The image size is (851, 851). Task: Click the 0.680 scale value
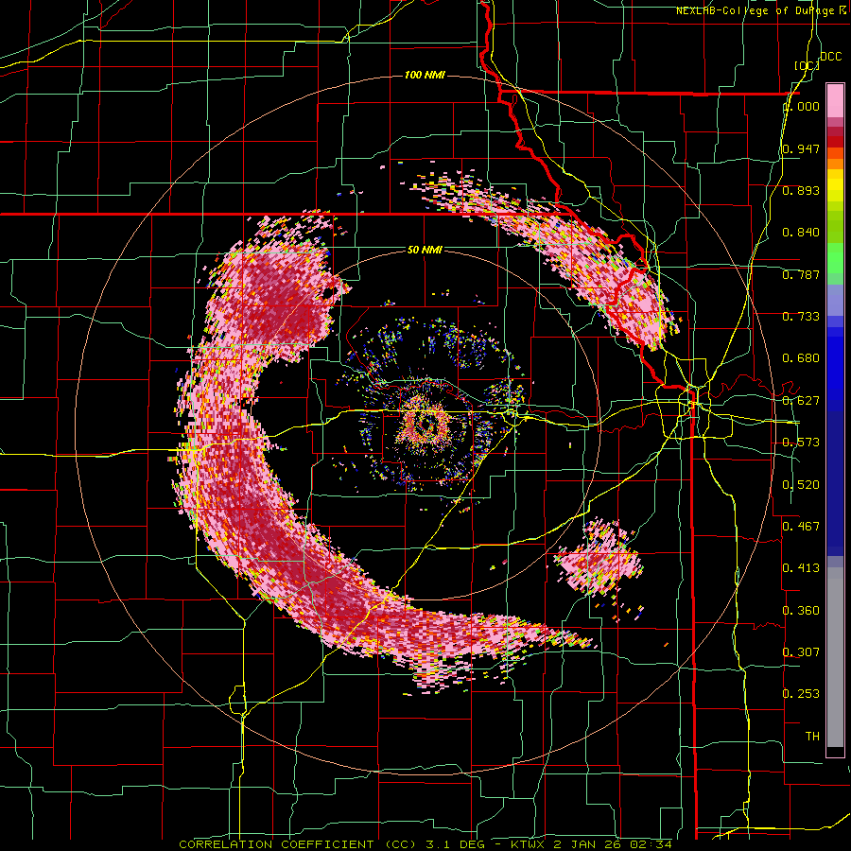pyautogui.click(x=801, y=358)
